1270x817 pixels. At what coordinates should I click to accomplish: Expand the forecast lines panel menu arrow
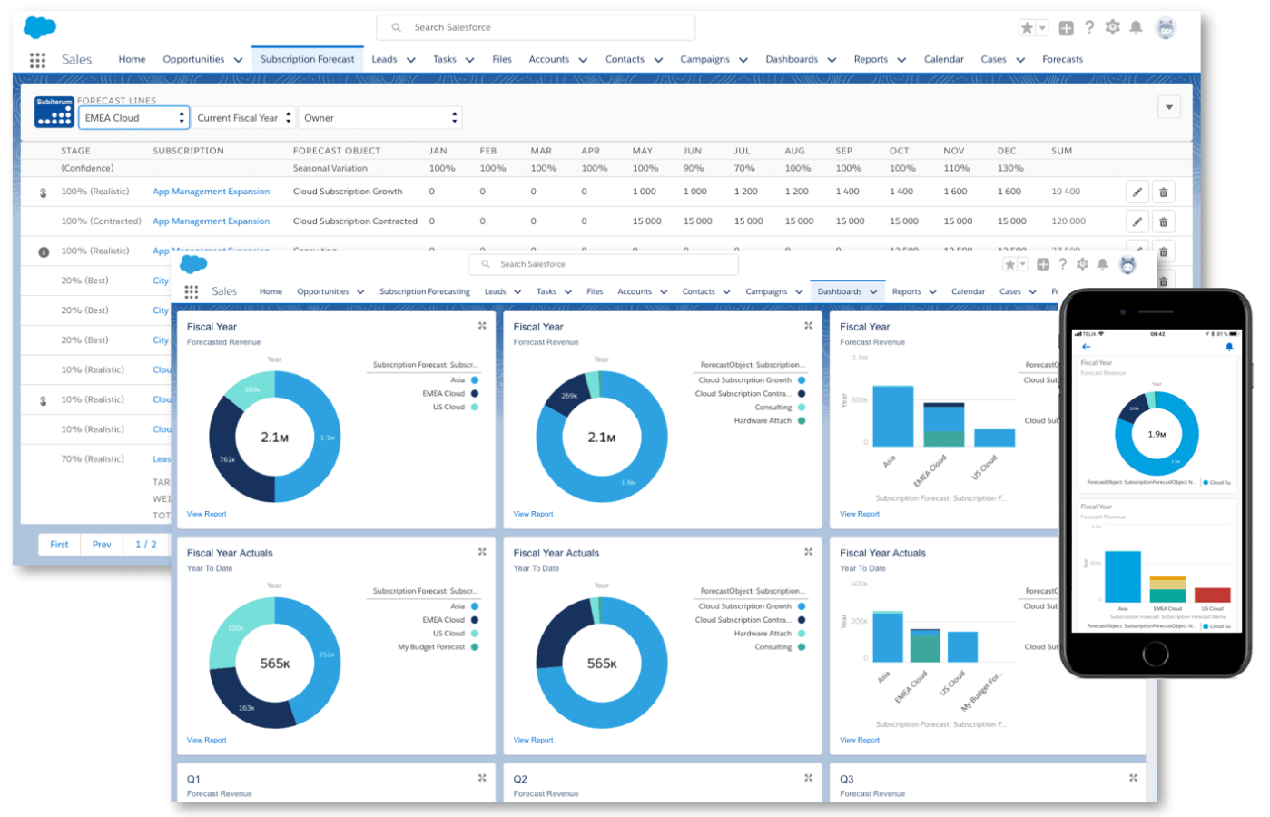point(1168,107)
